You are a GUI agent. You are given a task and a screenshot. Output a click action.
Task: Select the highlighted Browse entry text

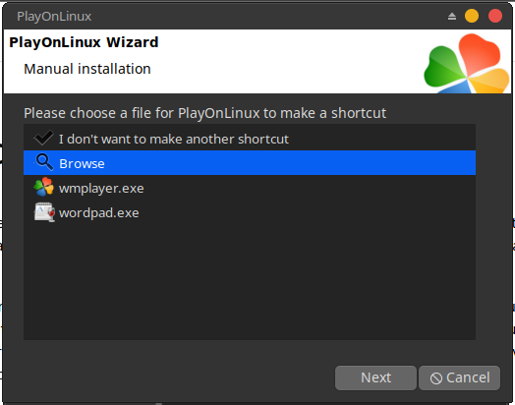coord(82,163)
